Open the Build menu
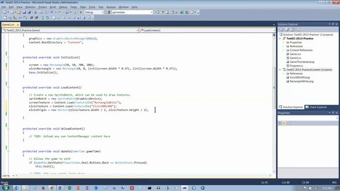This screenshot has height=191, width=340. 53,7
